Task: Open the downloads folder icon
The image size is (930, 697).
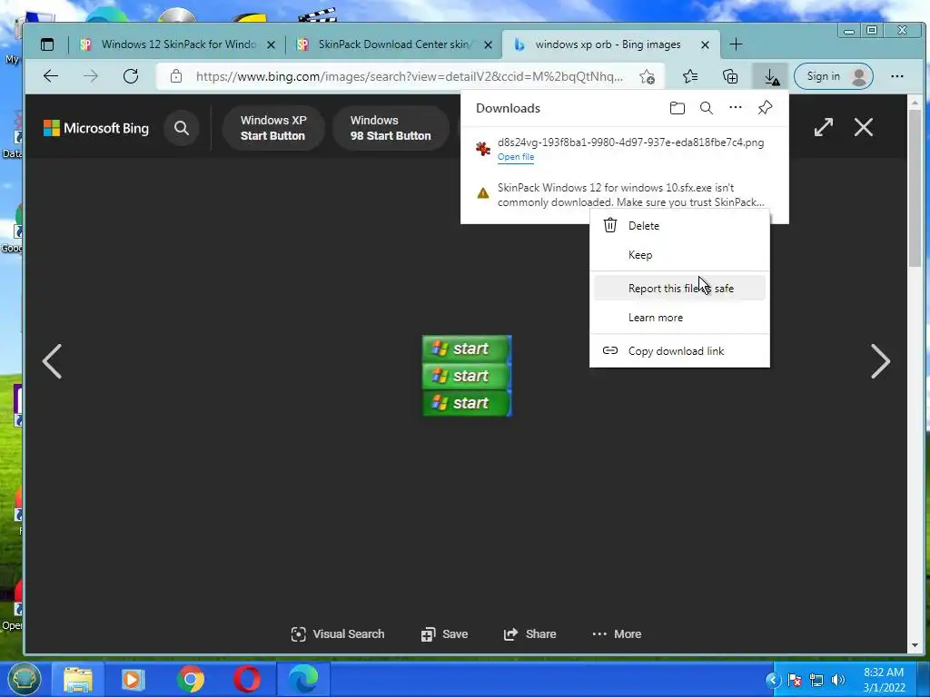Action: pos(677,108)
